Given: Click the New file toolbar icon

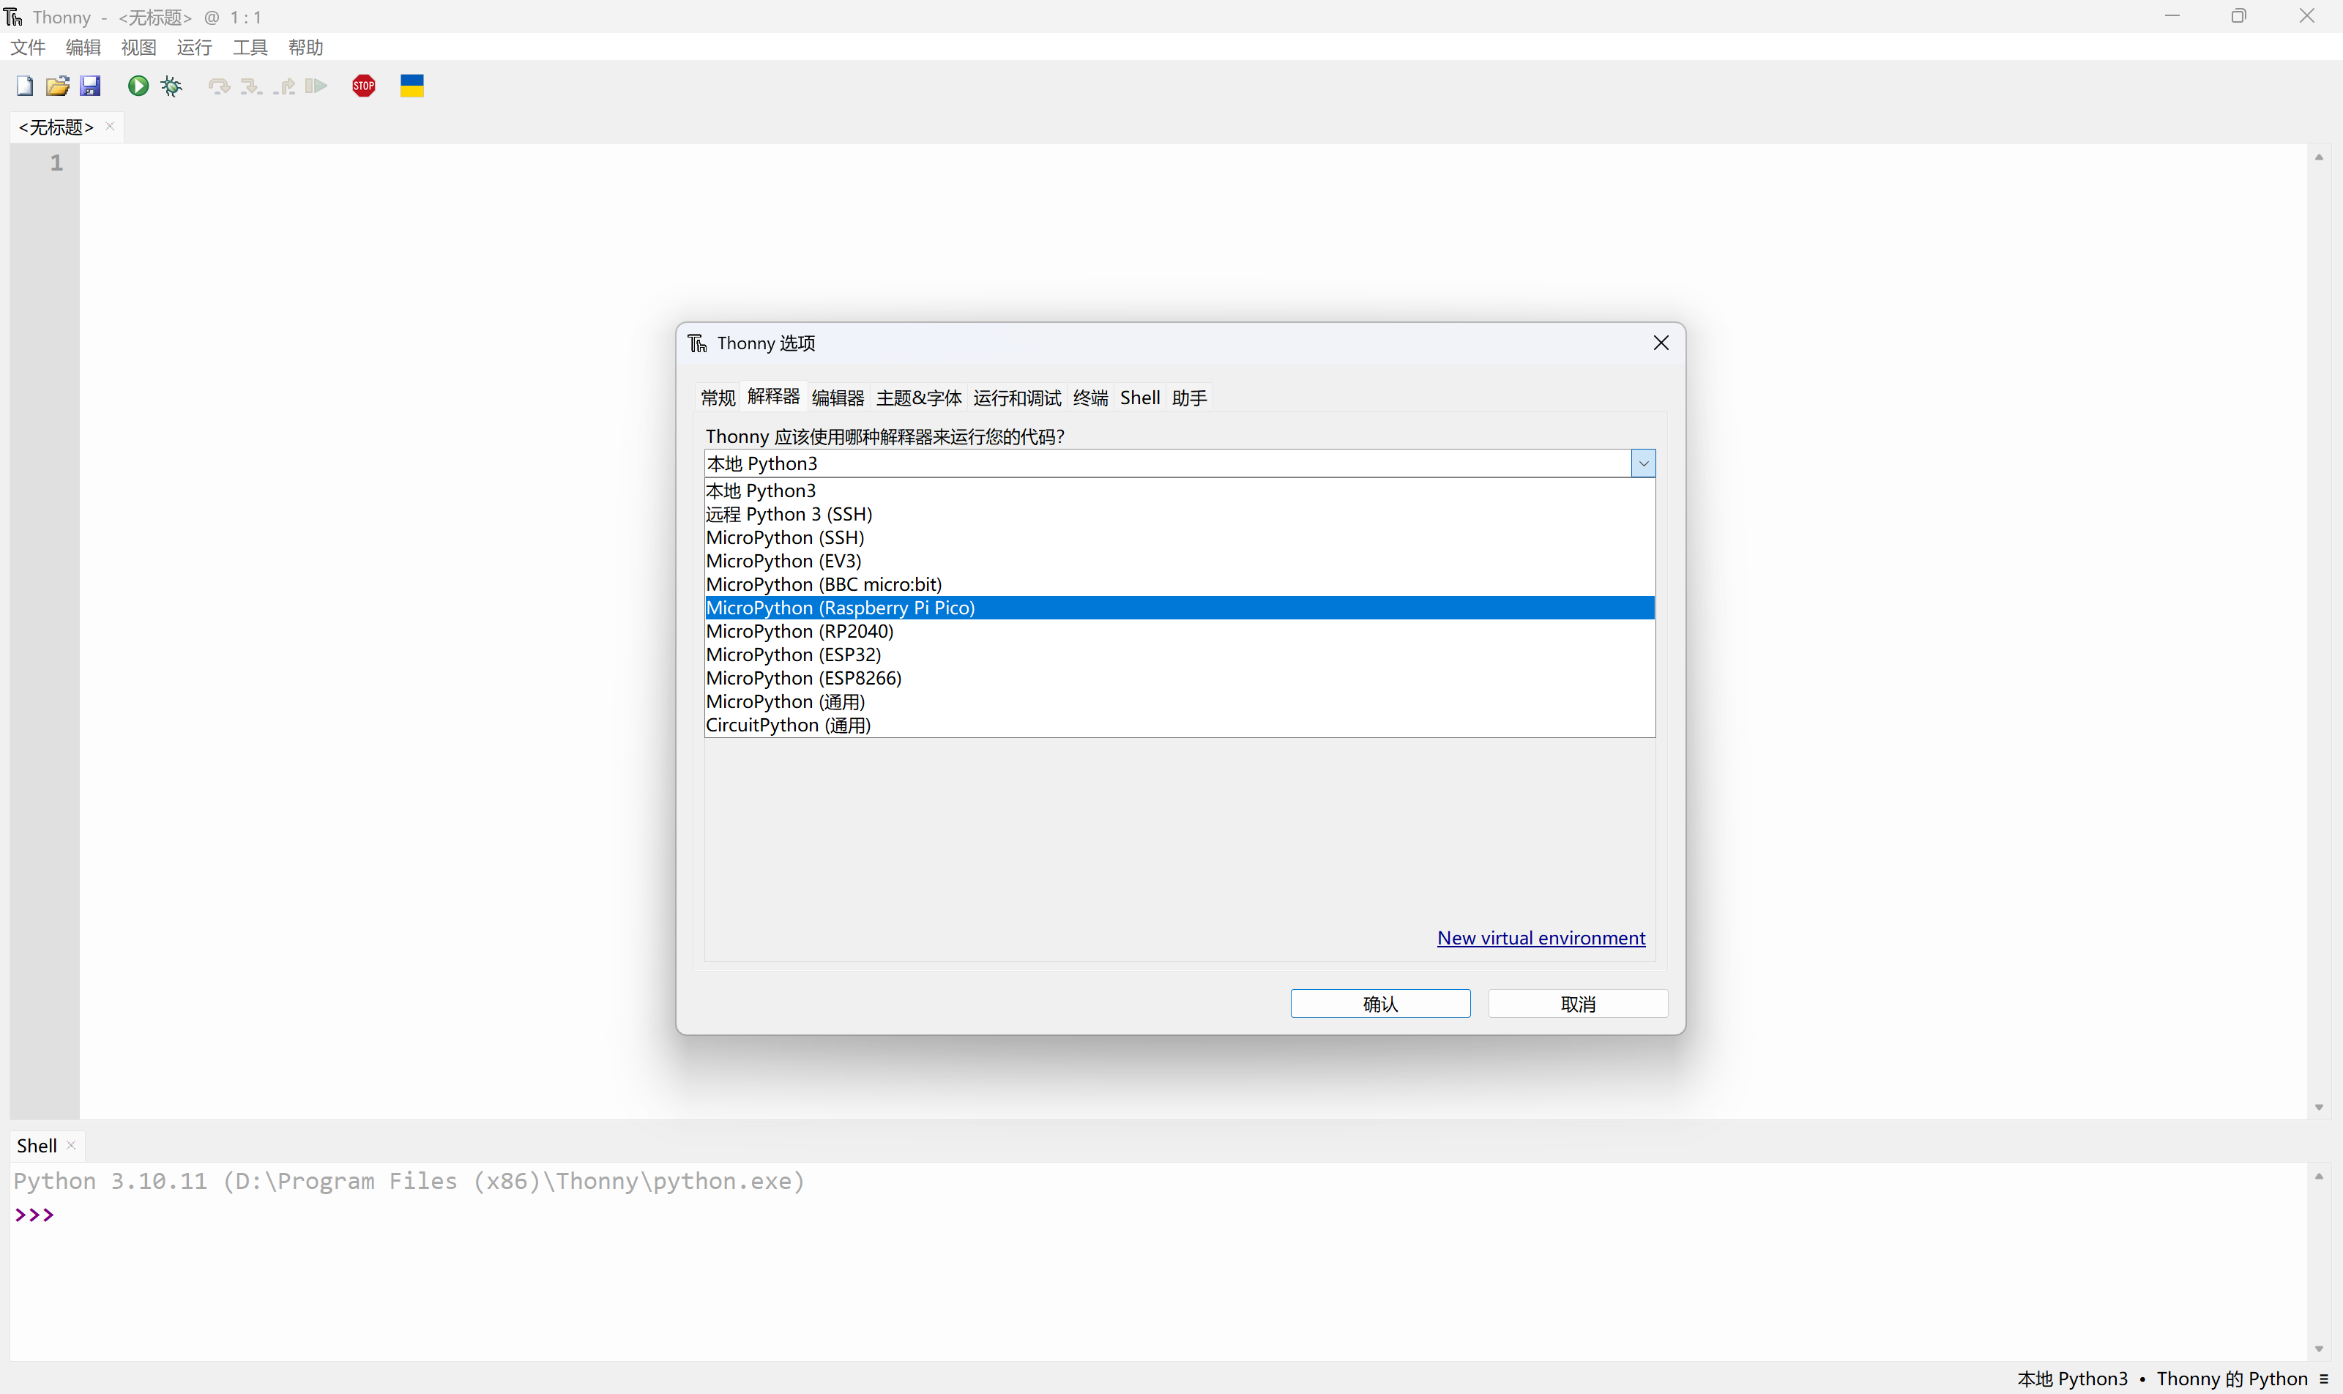Looking at the screenshot, I should click(26, 86).
